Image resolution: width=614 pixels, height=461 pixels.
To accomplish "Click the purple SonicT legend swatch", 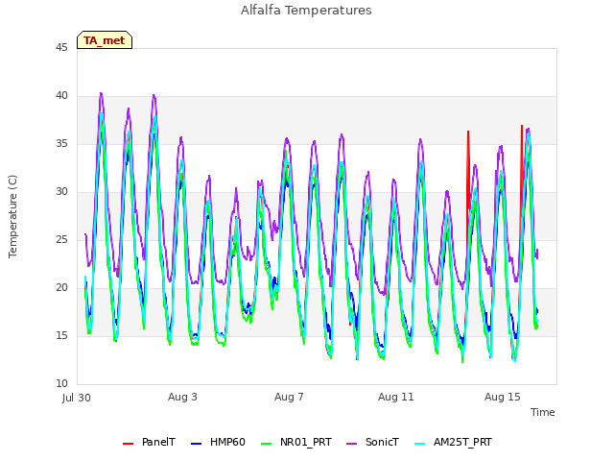I will [x=352, y=444].
